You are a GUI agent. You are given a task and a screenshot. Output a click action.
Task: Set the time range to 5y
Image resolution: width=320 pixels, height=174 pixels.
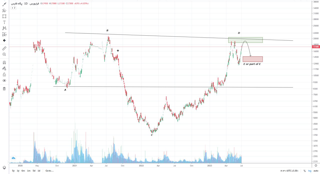pyautogui.click(x=13, y=171)
